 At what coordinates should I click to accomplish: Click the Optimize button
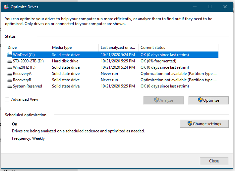pyautogui.click(x=208, y=100)
